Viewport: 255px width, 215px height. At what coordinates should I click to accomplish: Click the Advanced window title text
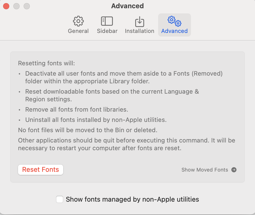click(x=128, y=6)
